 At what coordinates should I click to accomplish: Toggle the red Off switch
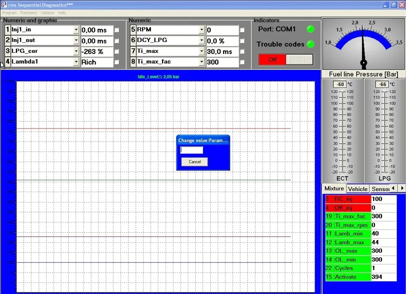pos(286,60)
